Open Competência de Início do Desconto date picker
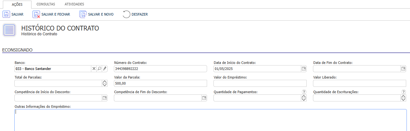 pos(105,98)
